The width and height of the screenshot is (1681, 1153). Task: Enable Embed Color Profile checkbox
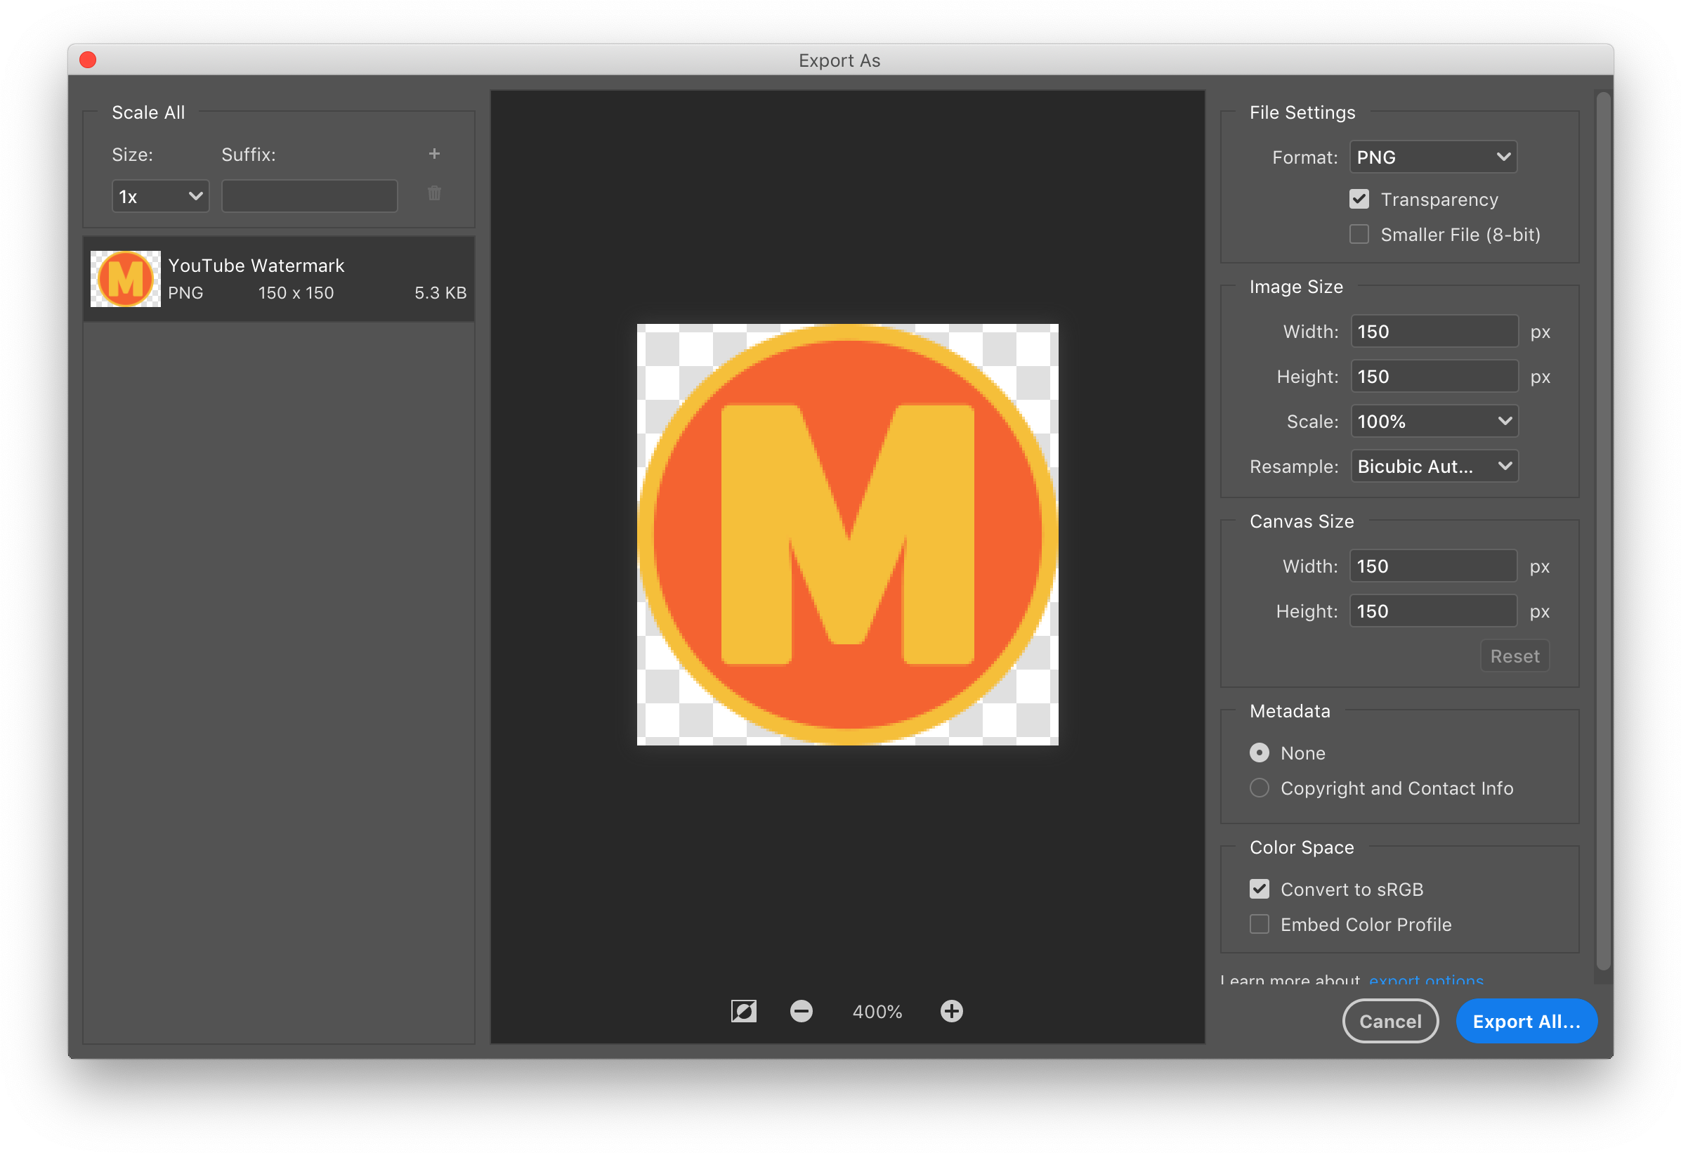pyautogui.click(x=1260, y=925)
